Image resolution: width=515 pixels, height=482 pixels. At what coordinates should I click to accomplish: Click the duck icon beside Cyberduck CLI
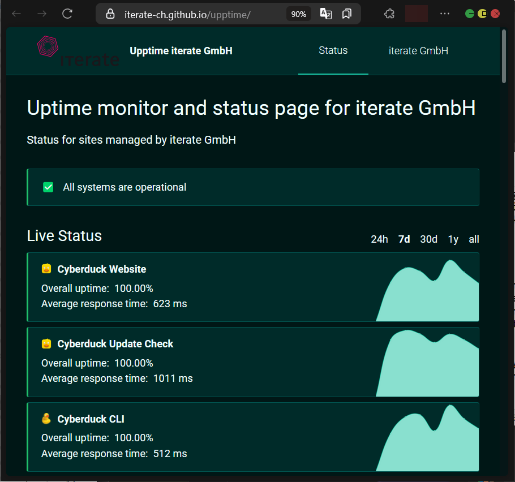[x=46, y=418]
